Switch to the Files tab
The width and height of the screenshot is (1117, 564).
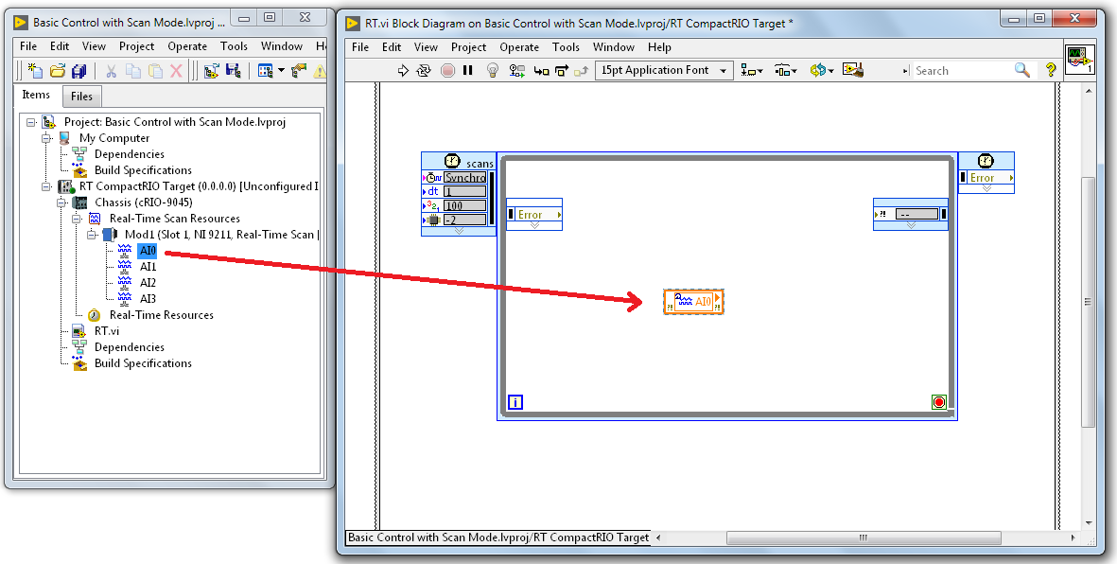pos(82,96)
